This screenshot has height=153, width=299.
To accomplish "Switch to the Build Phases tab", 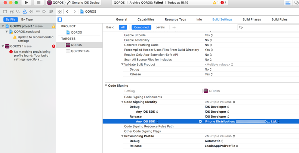I will (252, 19).
